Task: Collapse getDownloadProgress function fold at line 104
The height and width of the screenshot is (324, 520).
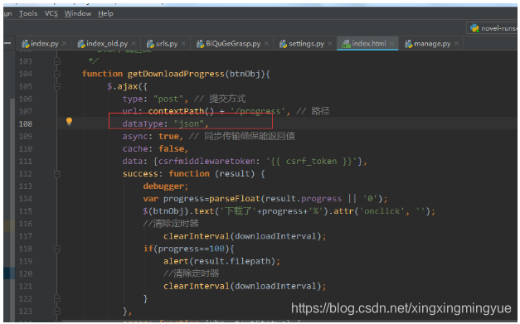Action: [x=57, y=74]
